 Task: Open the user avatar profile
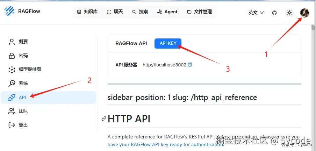tap(304, 13)
